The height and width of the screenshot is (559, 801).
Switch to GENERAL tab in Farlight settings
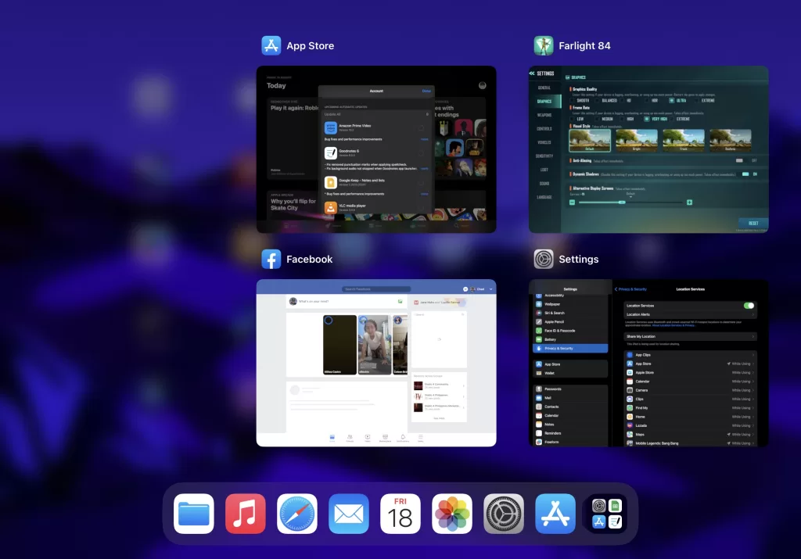[x=544, y=88]
